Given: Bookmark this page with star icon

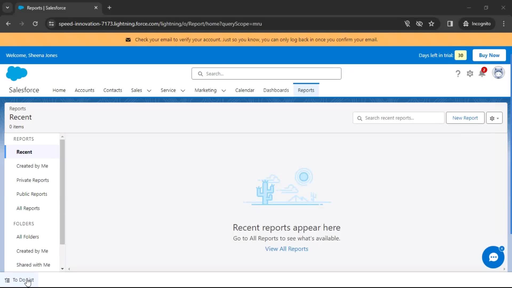Looking at the screenshot, I should pyautogui.click(x=431, y=24).
